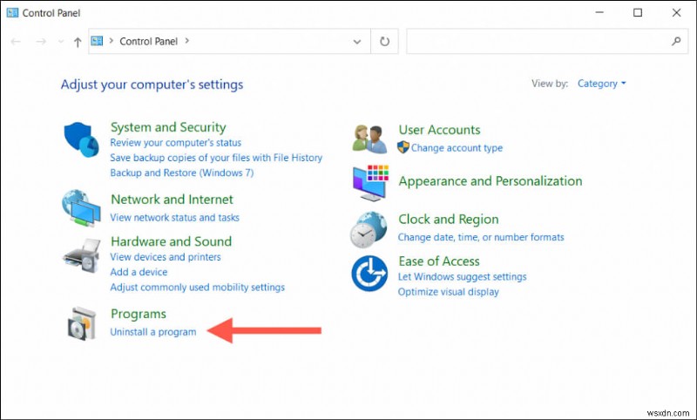Click Uninstall a program
The width and height of the screenshot is (697, 420).
click(153, 332)
